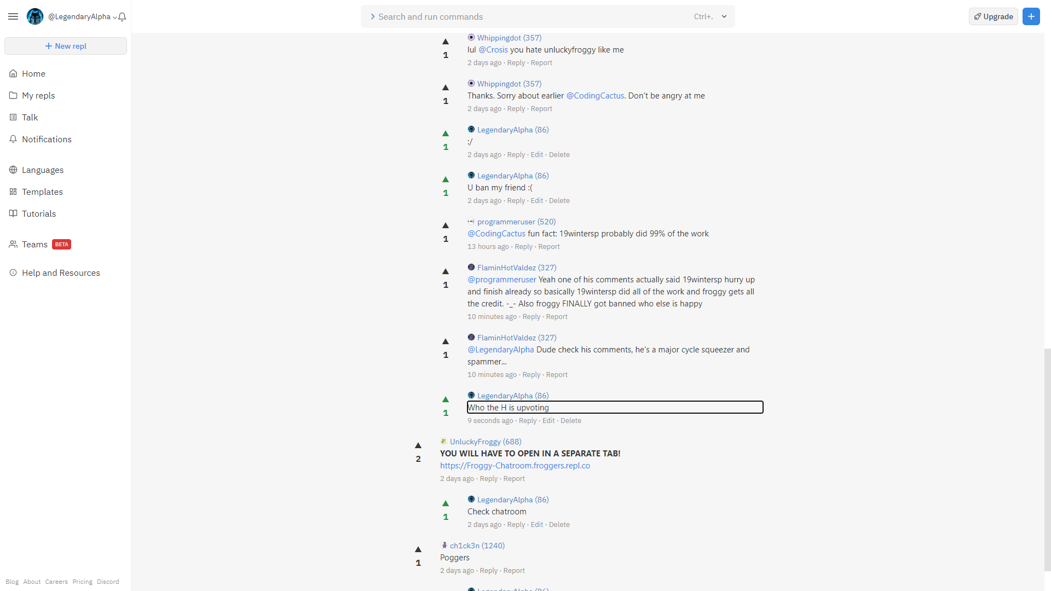1051x591 pixels.
Task: Click the @Crosis mention link
Action: [493, 50]
